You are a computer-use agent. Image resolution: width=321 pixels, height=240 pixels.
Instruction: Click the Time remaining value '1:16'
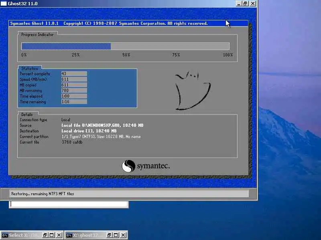pos(74,102)
